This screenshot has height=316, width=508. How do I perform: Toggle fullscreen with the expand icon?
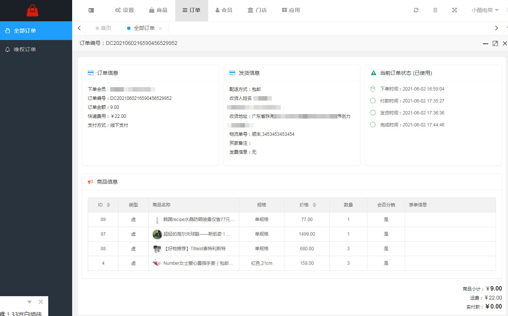(455, 10)
